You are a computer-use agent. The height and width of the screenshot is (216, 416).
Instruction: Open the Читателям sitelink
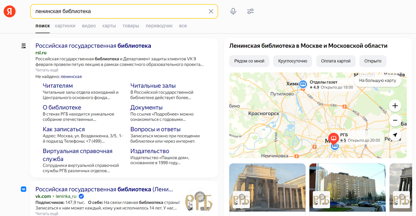point(58,86)
